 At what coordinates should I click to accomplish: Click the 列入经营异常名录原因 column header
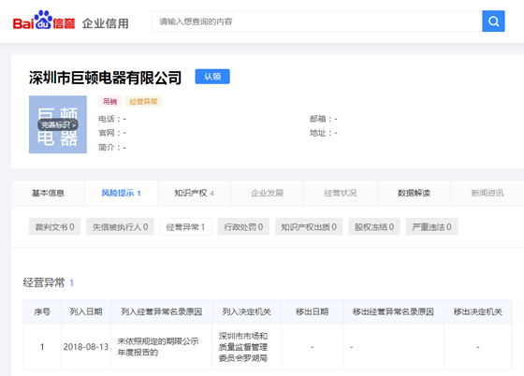click(161, 311)
